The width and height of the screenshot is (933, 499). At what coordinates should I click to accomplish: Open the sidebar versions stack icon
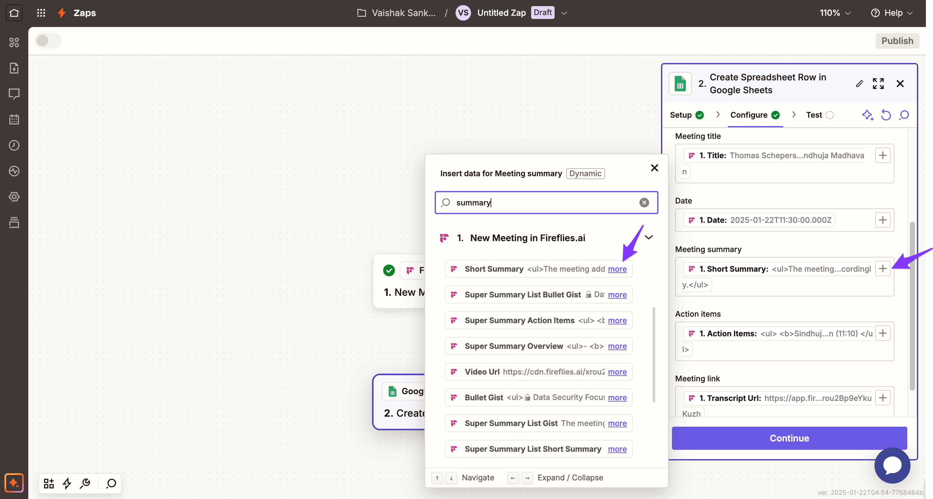(x=14, y=222)
